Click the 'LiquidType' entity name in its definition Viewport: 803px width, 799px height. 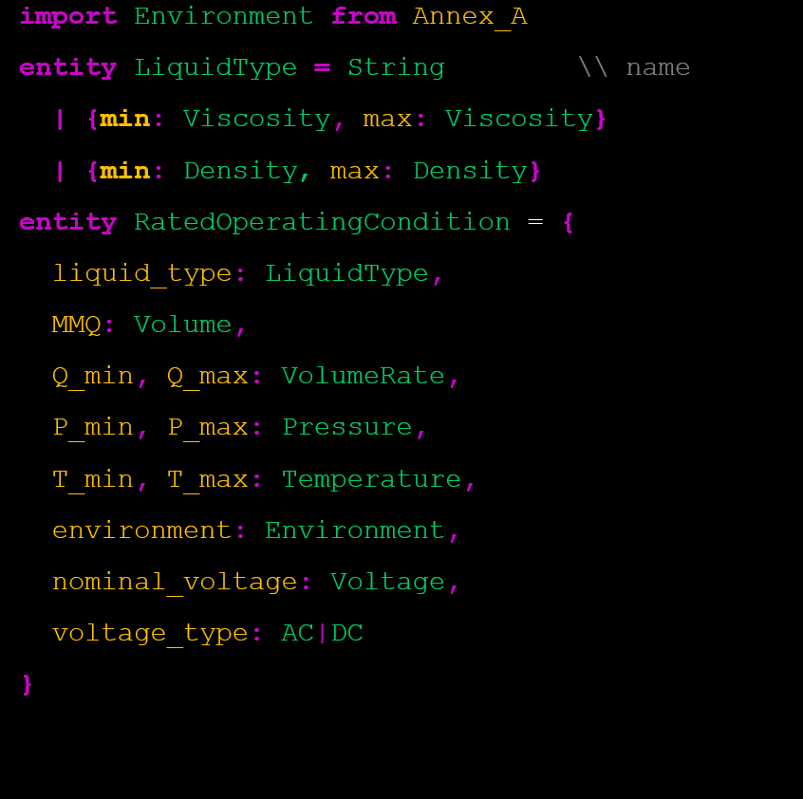tap(215, 67)
